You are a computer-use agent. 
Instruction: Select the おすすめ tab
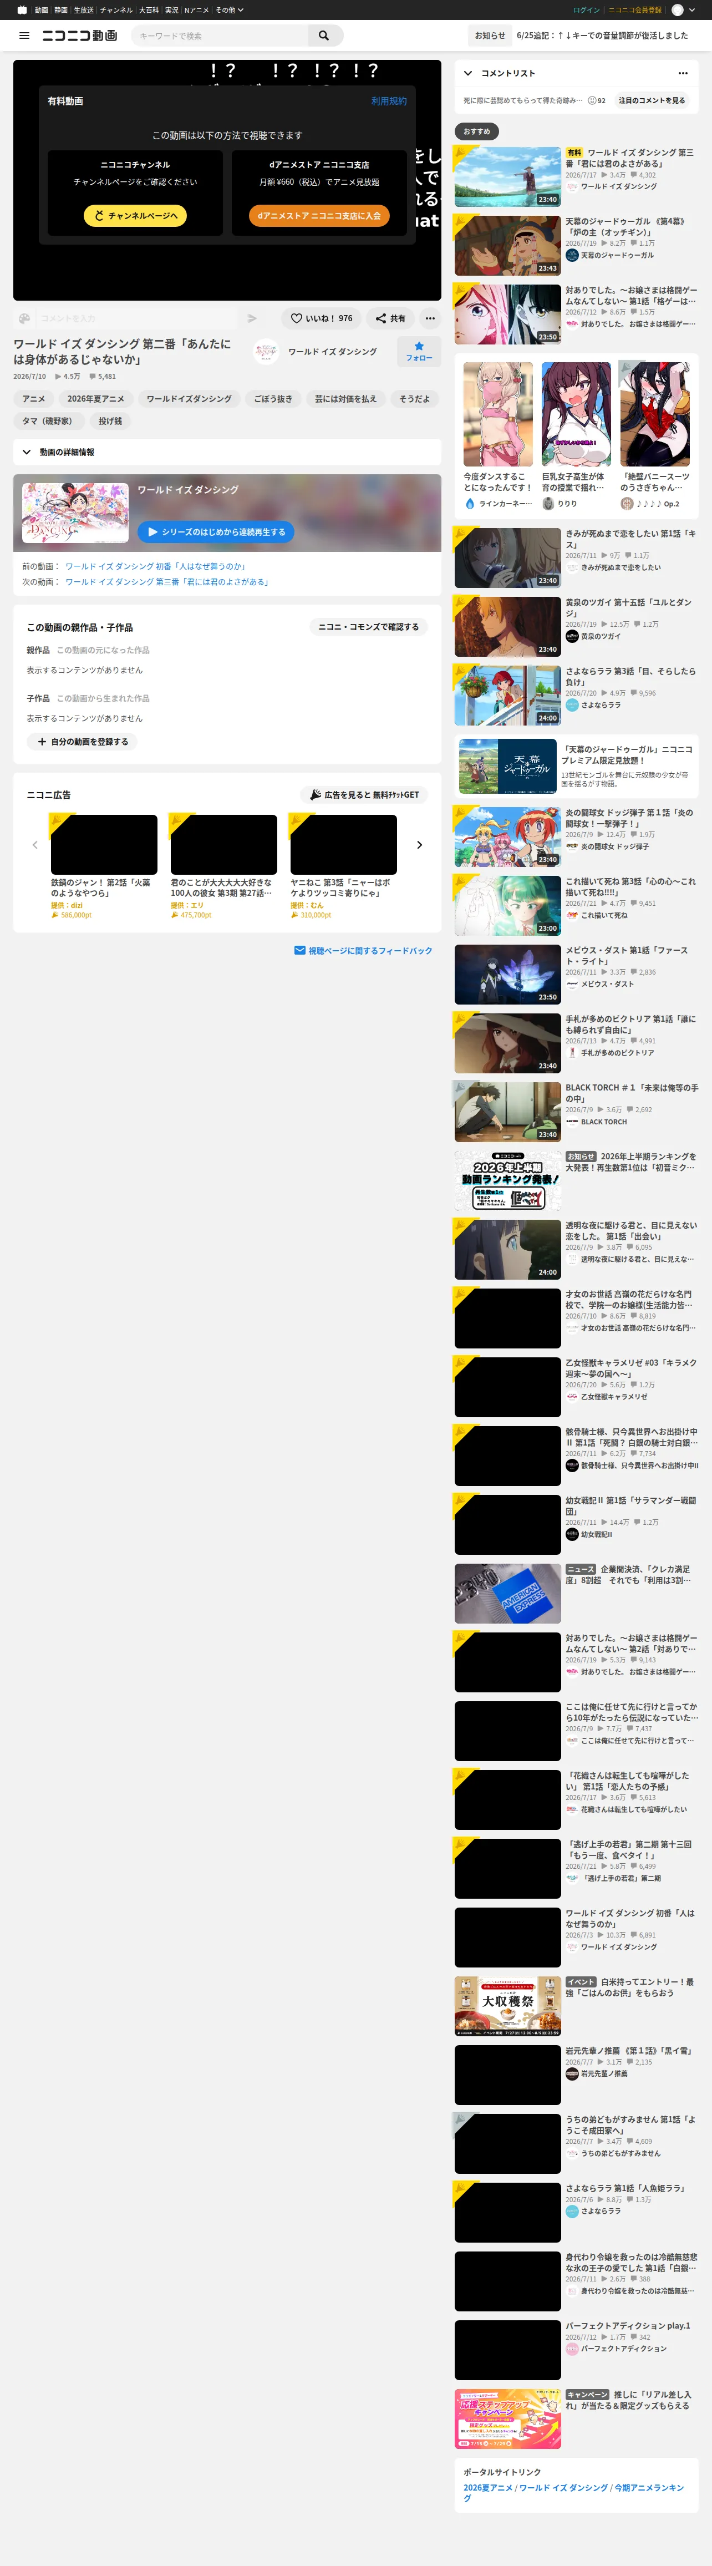click(x=477, y=131)
